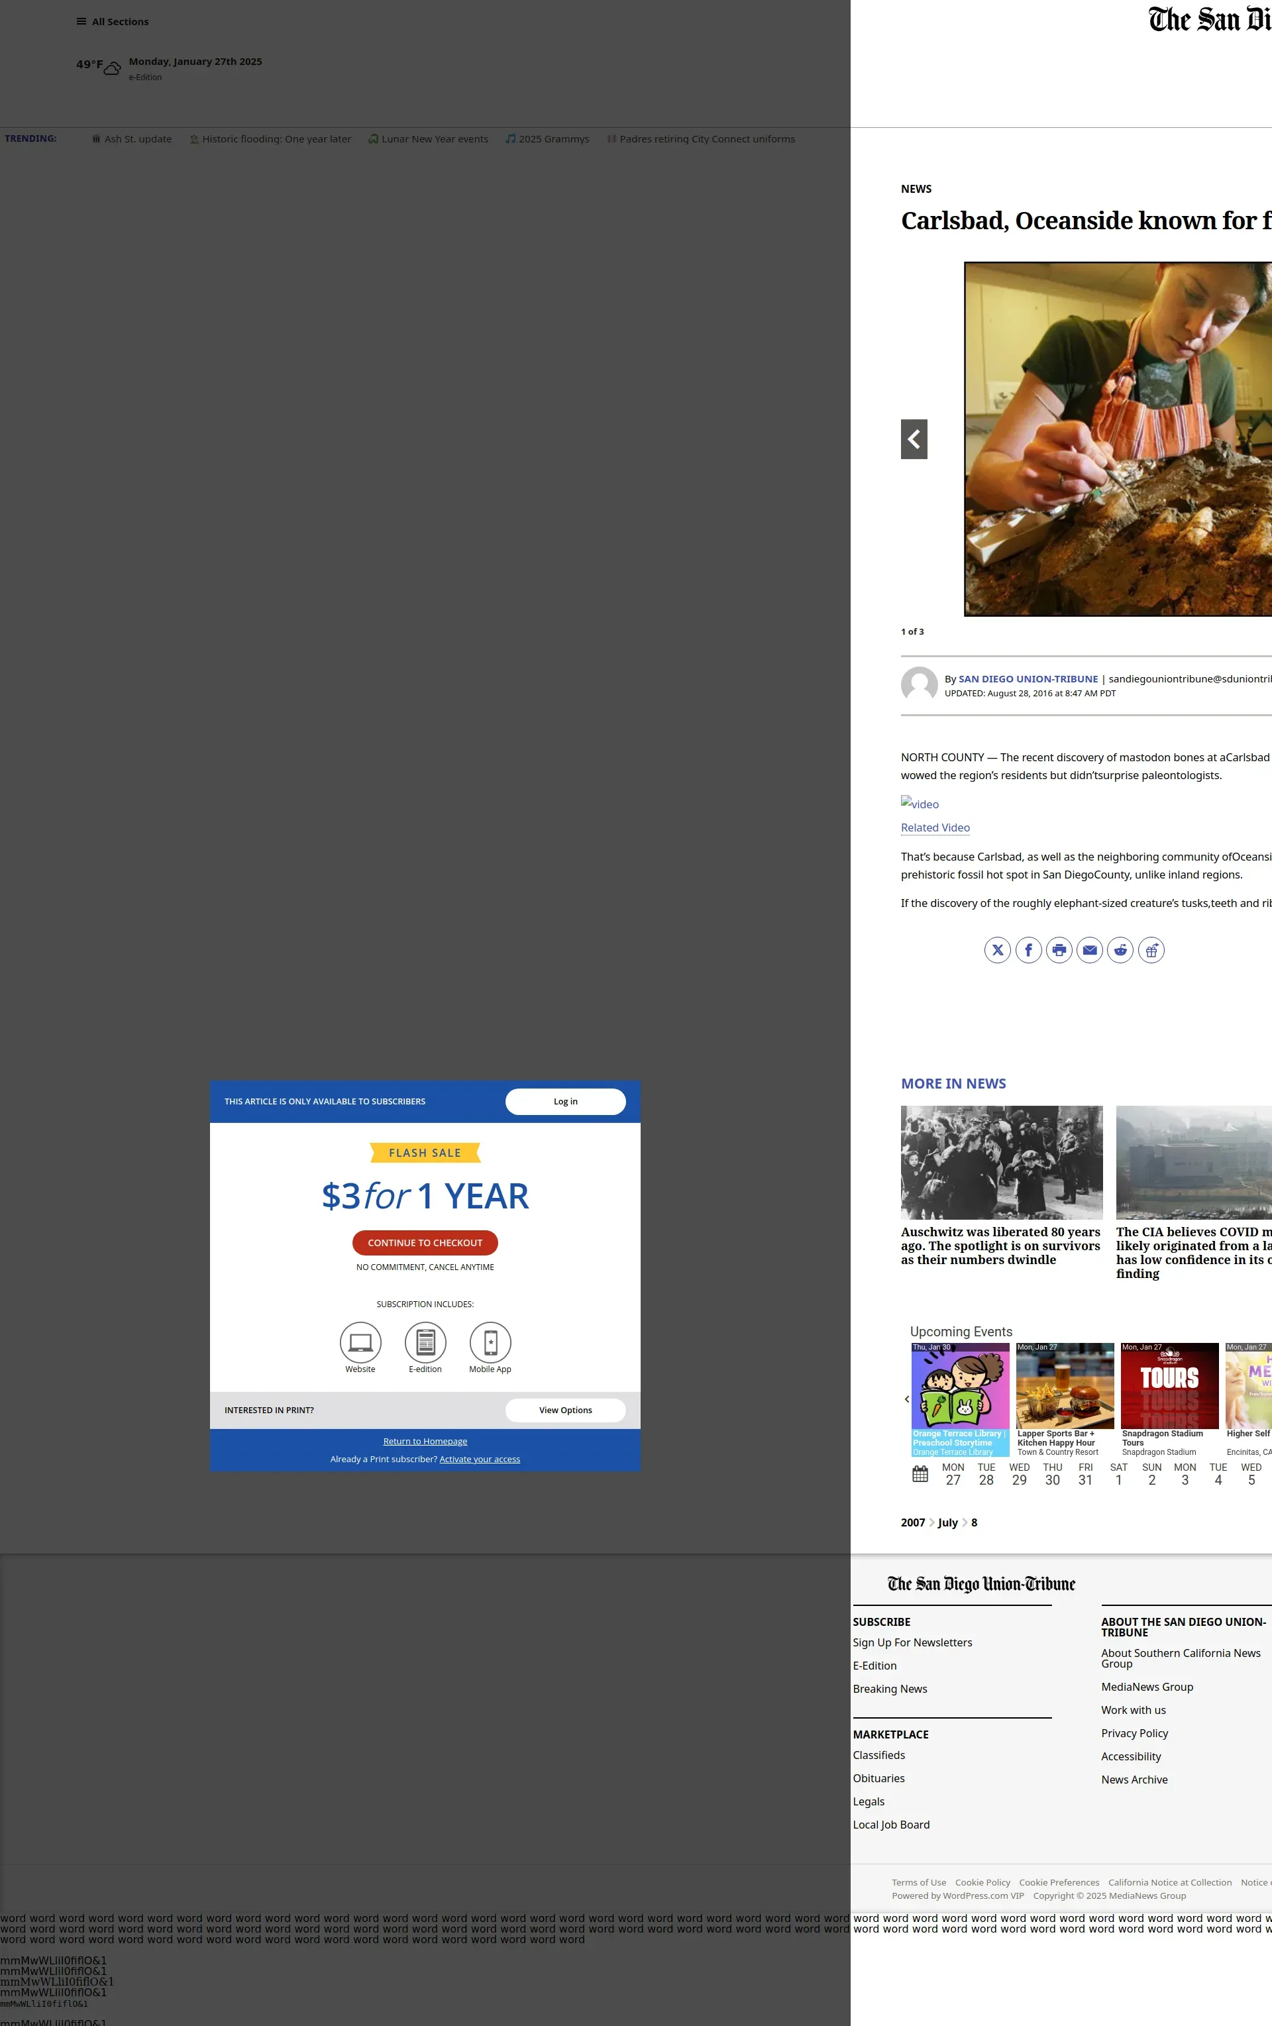The width and height of the screenshot is (1272, 2026).
Task: Click Continue to Checkout button
Action: (425, 1243)
